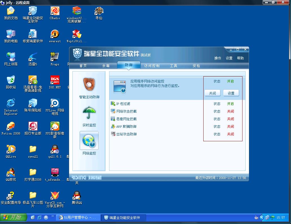Expand the quick launch chevron

(x=52, y=216)
